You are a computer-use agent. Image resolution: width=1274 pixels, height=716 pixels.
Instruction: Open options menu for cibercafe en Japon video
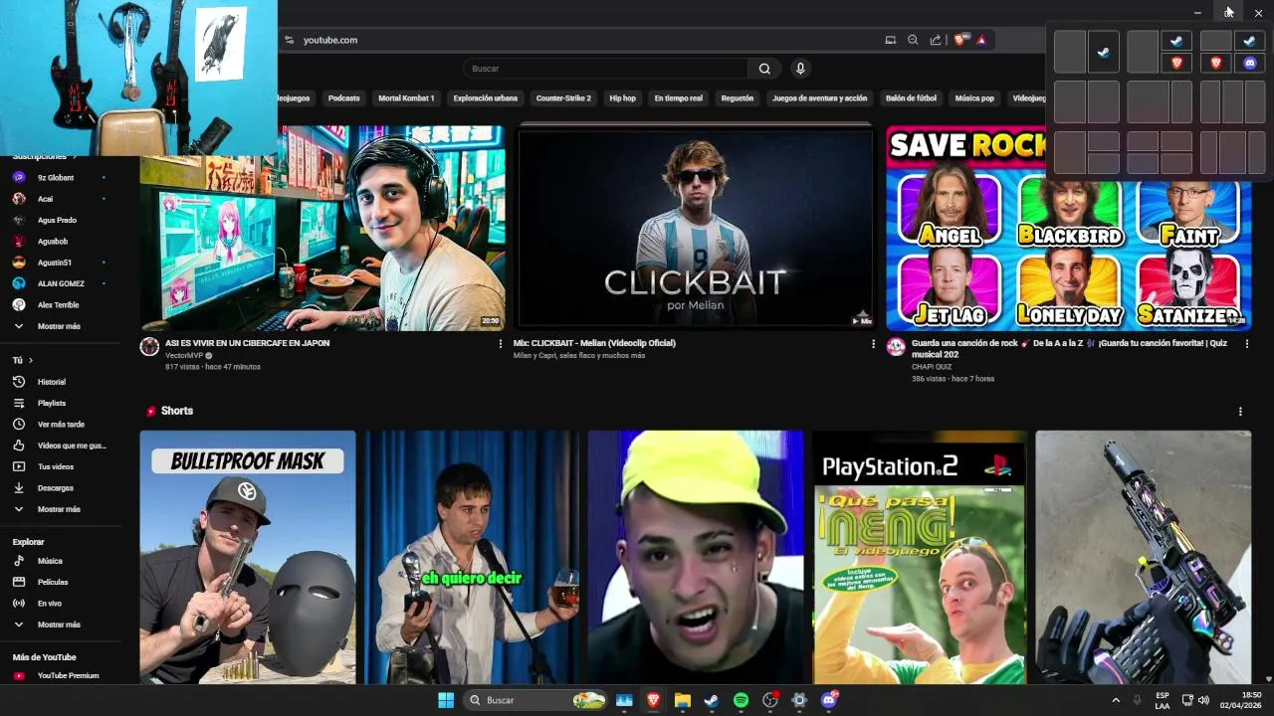pyautogui.click(x=501, y=344)
